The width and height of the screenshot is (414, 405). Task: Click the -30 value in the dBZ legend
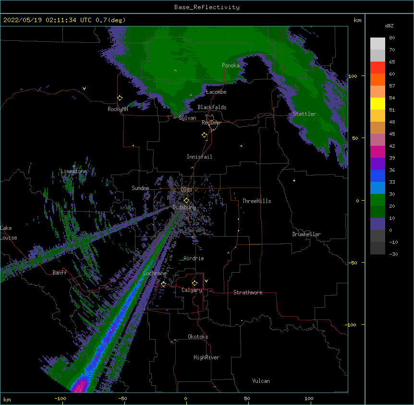(x=393, y=254)
